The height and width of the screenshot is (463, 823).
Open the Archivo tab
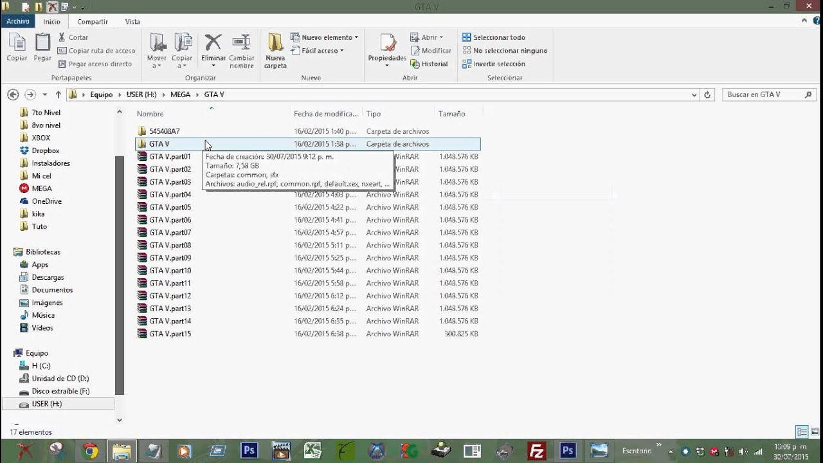[18, 21]
